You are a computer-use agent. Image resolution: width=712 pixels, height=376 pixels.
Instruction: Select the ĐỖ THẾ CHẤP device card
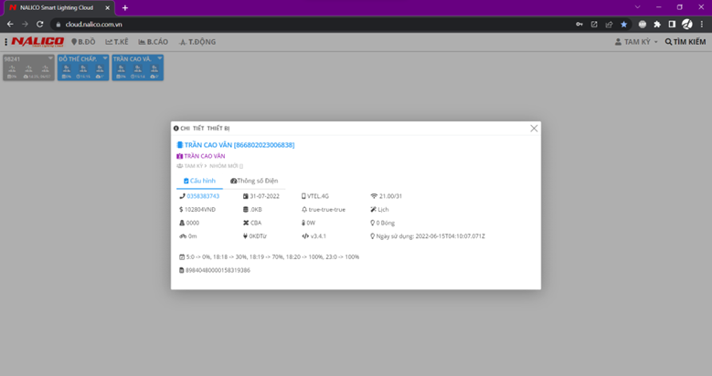(83, 68)
